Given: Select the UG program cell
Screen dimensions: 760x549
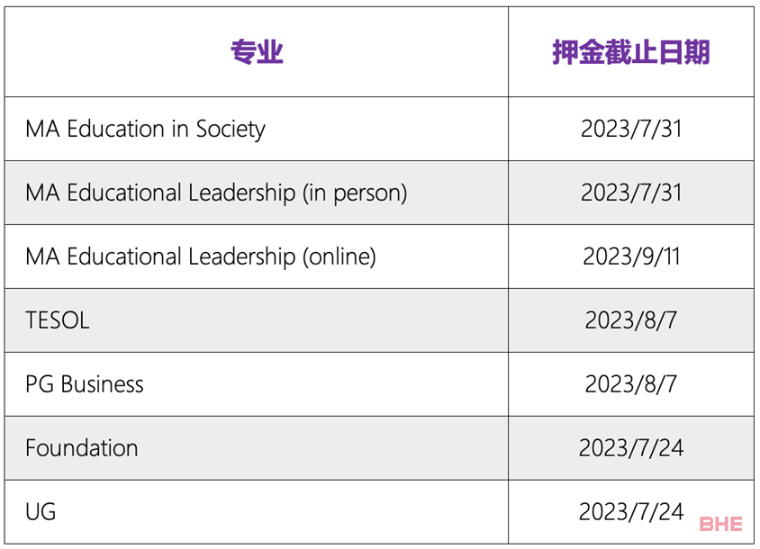Looking at the screenshot, I should (x=41, y=512).
